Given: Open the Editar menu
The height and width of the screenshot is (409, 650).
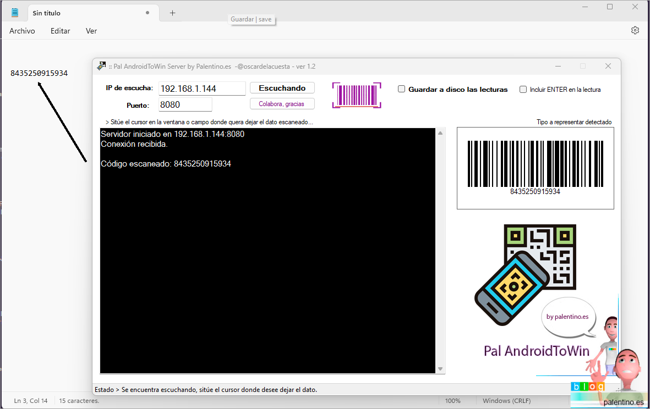Looking at the screenshot, I should [x=60, y=31].
